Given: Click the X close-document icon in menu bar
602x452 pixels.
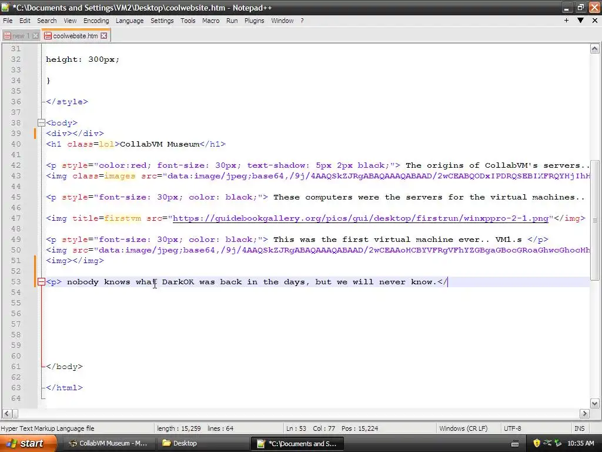Looking at the screenshot, I should 595,21.
